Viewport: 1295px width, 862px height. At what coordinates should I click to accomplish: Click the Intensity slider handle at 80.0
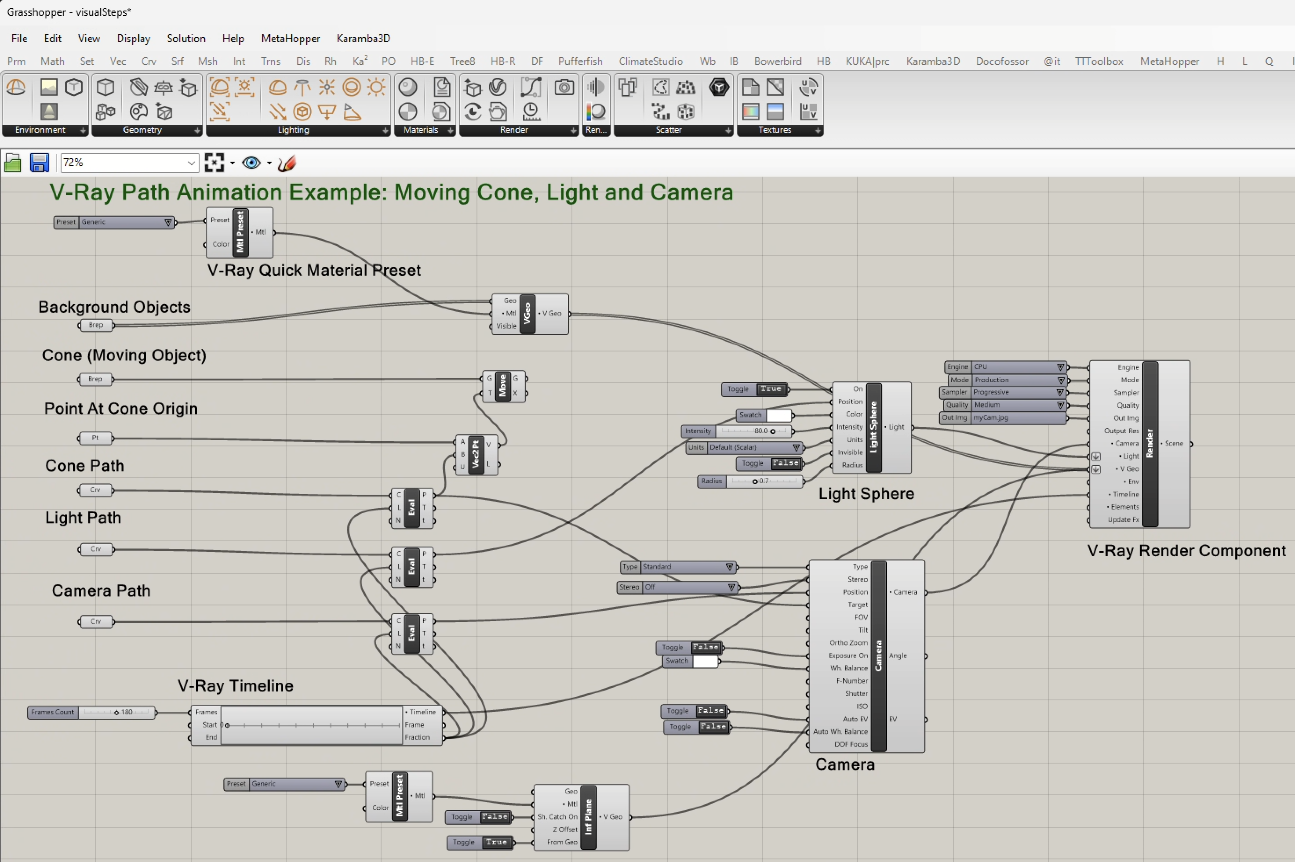click(773, 431)
